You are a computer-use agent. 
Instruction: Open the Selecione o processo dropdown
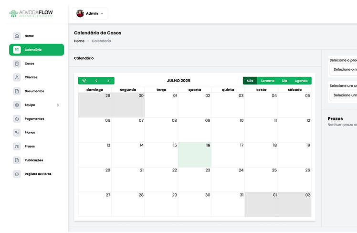(x=345, y=69)
